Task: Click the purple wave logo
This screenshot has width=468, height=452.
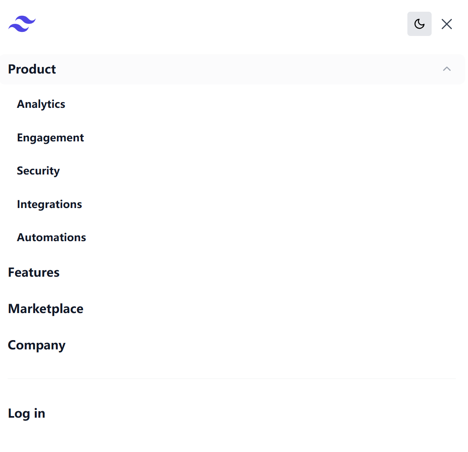Action: coord(22,24)
